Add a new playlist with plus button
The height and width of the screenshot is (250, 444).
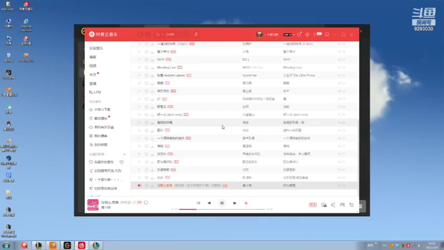pos(124,154)
